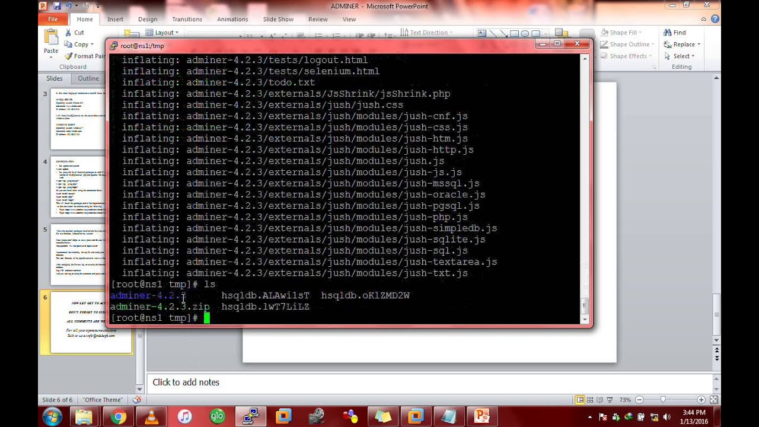The width and height of the screenshot is (759, 427).
Task: Switch to Slide Sorter view
Action: pyautogui.click(x=591, y=400)
